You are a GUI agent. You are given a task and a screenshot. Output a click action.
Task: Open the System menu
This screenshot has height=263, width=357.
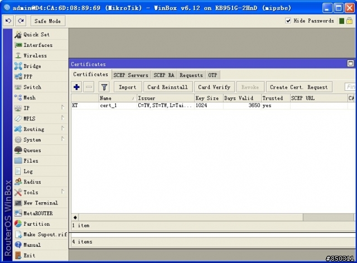click(41, 140)
